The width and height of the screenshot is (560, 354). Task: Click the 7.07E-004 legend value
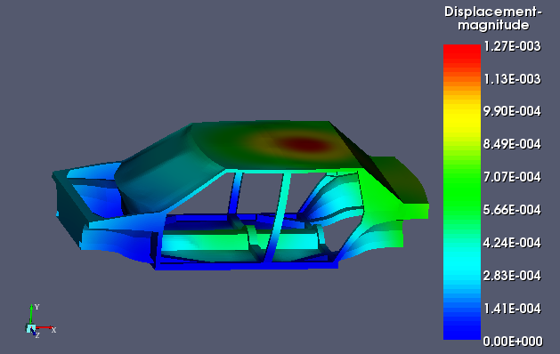(512, 177)
